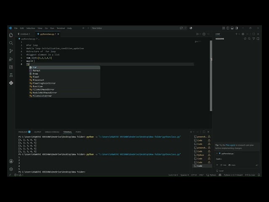The height and width of the screenshot is (202, 269).
Task: Open the chat dropdown near the search bar
Action: click(x=185, y=28)
